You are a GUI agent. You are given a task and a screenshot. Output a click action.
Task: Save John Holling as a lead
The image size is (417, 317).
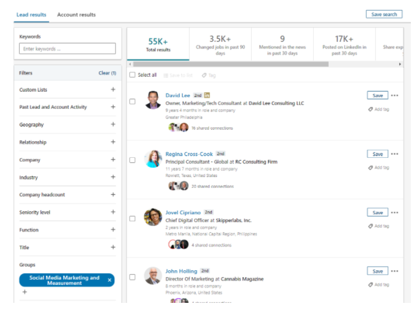(x=378, y=271)
